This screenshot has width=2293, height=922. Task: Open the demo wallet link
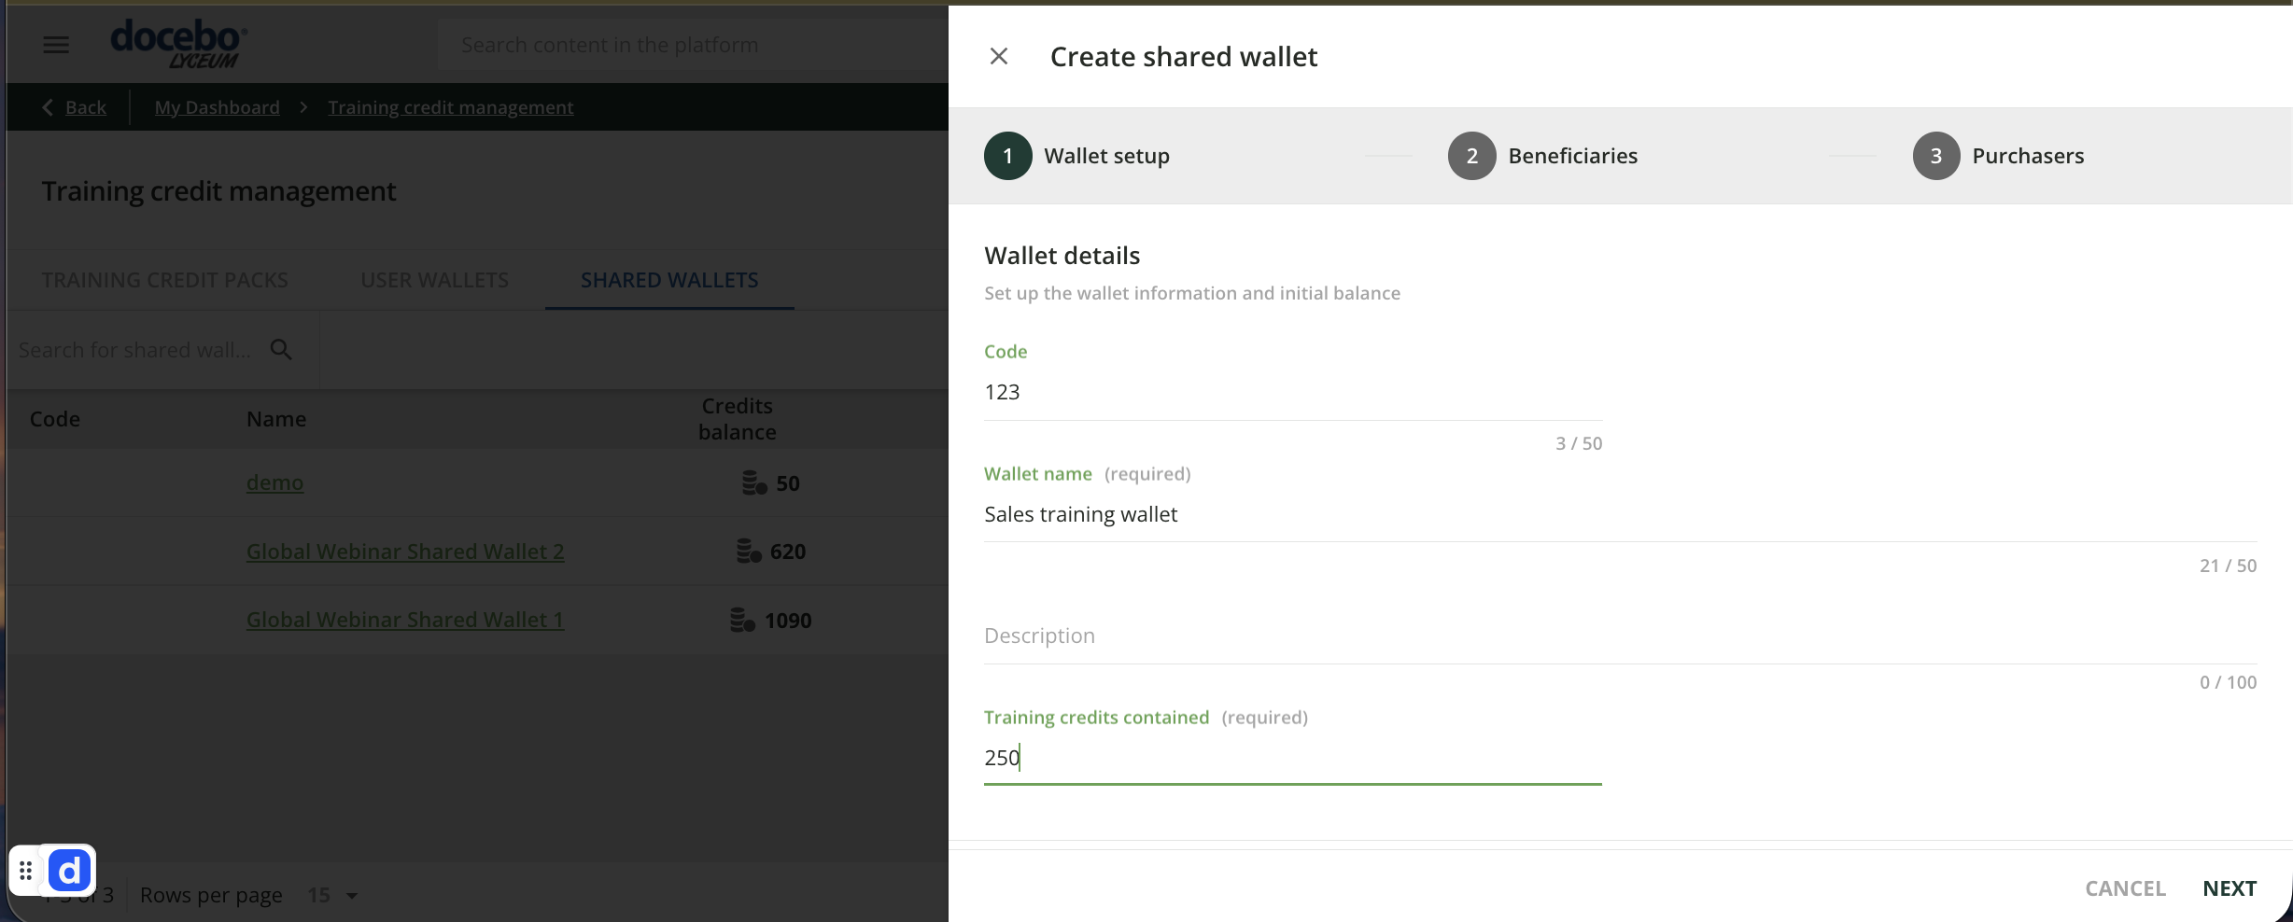(x=274, y=482)
